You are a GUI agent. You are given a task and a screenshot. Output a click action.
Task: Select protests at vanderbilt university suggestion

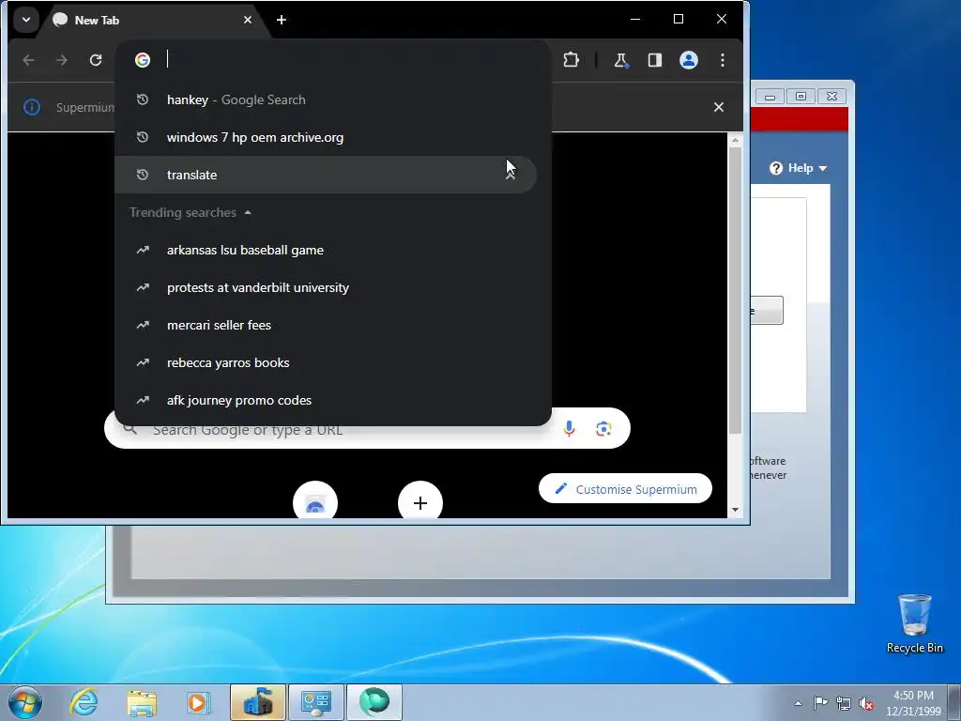tap(326, 287)
